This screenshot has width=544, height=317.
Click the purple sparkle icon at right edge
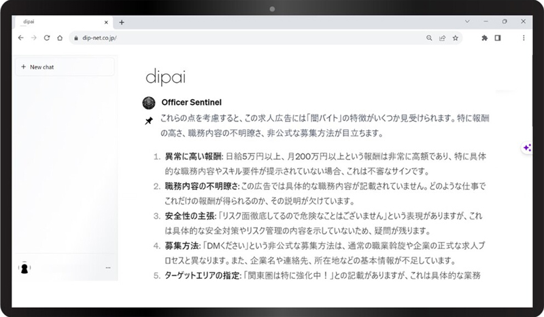pyautogui.click(x=527, y=148)
